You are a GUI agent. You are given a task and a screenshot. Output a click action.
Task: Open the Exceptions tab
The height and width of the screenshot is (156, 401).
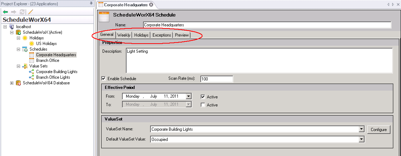pyautogui.click(x=162, y=35)
